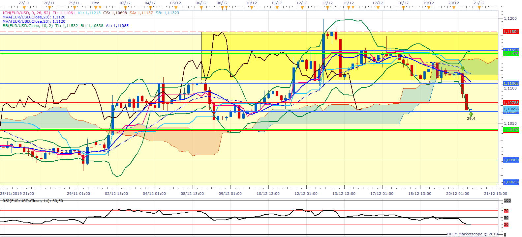Image resolution: width=522 pixels, height=237 pixels.
Task: Select the orange day marker under 20/12
Action: [454, 7]
